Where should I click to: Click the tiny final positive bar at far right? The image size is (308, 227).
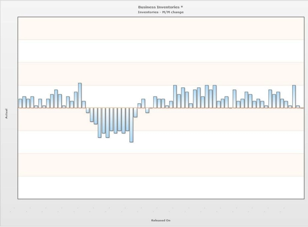(x=298, y=107)
